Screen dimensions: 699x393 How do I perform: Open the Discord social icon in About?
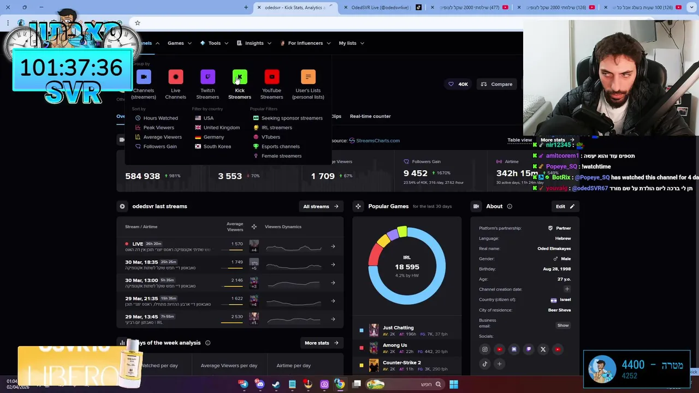coord(514,349)
